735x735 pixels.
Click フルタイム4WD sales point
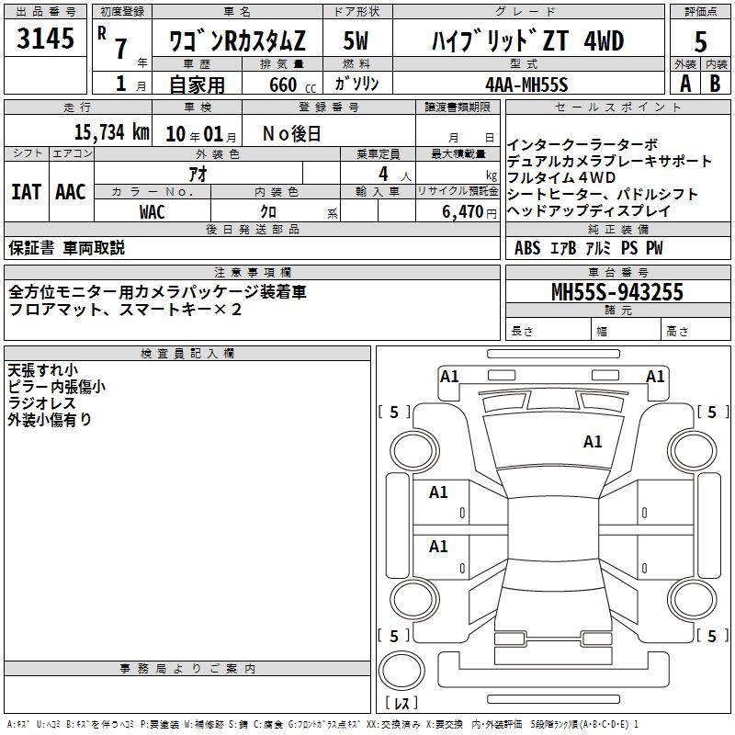(561, 177)
